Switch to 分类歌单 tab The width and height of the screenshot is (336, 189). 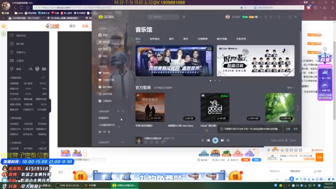(x=202, y=39)
